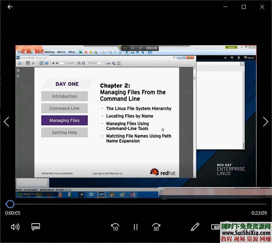This screenshot has width=272, height=243.
Task: Pause the video playback
Action: 136,227
